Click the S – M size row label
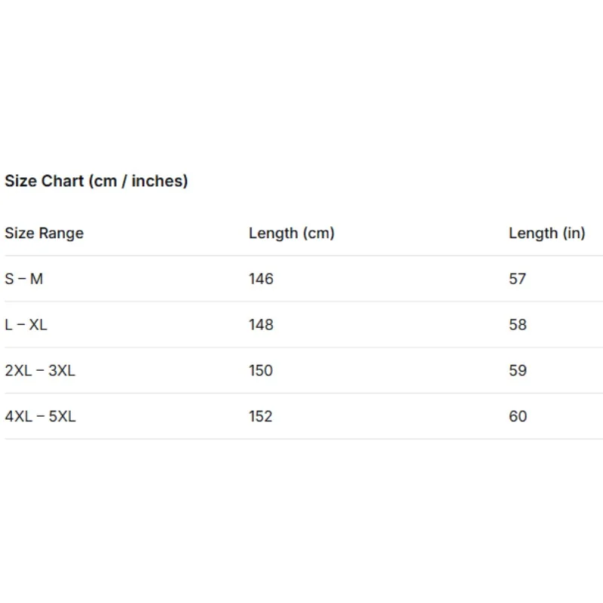Screen dimensions: 603x603 pos(24,279)
